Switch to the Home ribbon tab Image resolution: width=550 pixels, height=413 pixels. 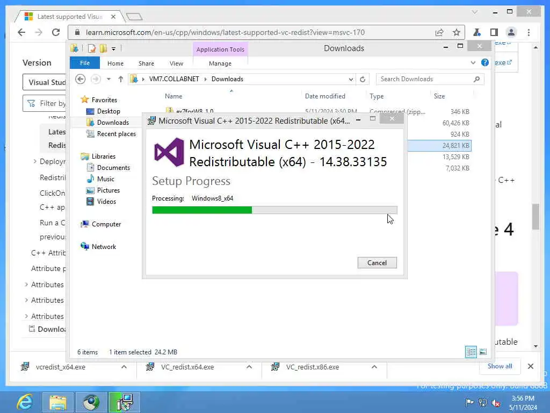tap(115, 63)
